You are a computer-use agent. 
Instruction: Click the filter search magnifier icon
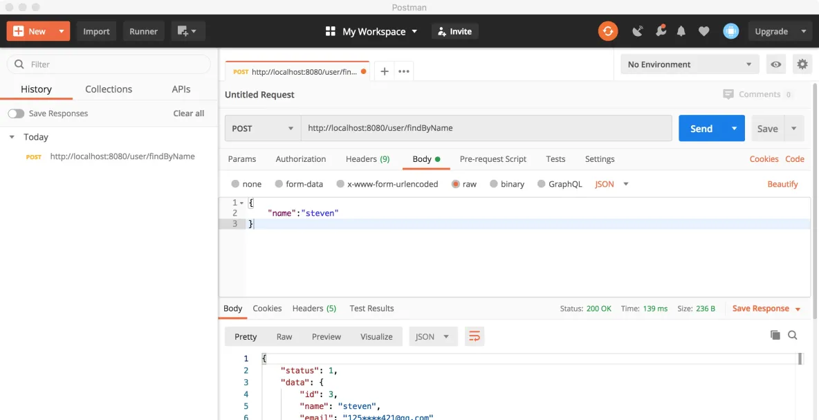coord(19,64)
